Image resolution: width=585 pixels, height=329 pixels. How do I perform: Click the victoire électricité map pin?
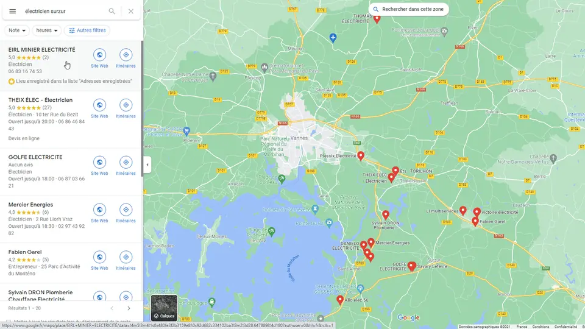pos(477,213)
